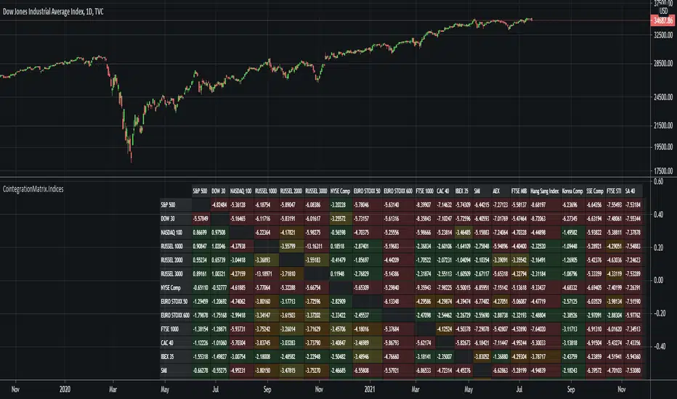The width and height of the screenshot is (677, 399).
Task: Click the 19500.00 price axis label
Action: coord(663,147)
